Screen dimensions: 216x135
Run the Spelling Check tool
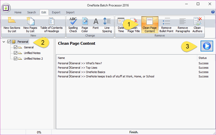click(73, 25)
